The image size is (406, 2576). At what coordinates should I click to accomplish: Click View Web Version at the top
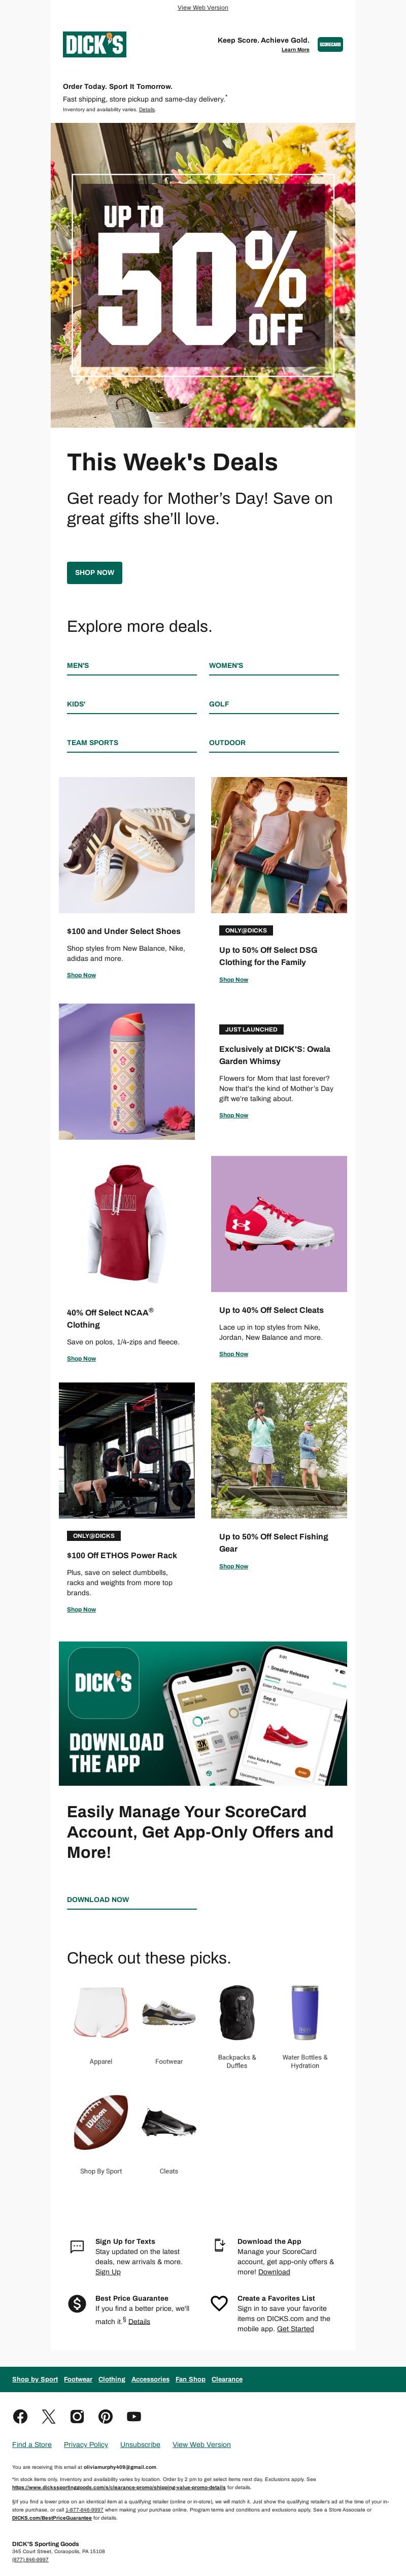click(x=203, y=7)
